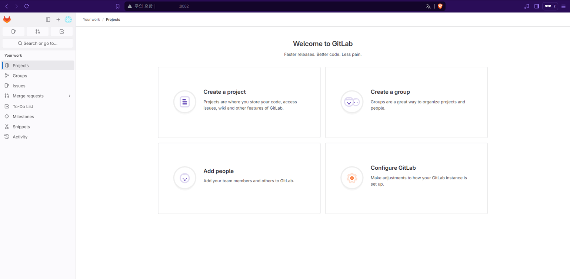Click the Milestones diamond icon

point(8,116)
